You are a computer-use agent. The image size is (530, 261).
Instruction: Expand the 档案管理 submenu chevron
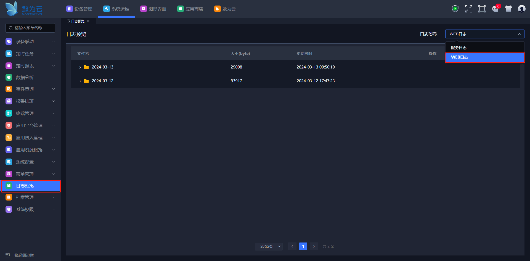tap(54, 197)
